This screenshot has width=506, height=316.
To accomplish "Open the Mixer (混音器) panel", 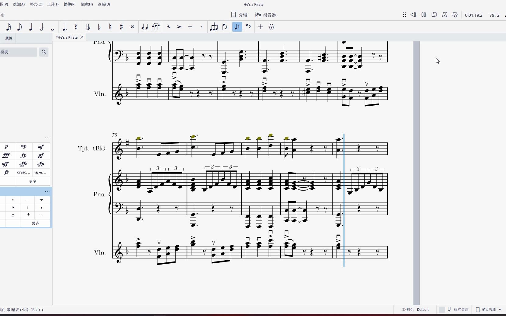I will point(265,15).
